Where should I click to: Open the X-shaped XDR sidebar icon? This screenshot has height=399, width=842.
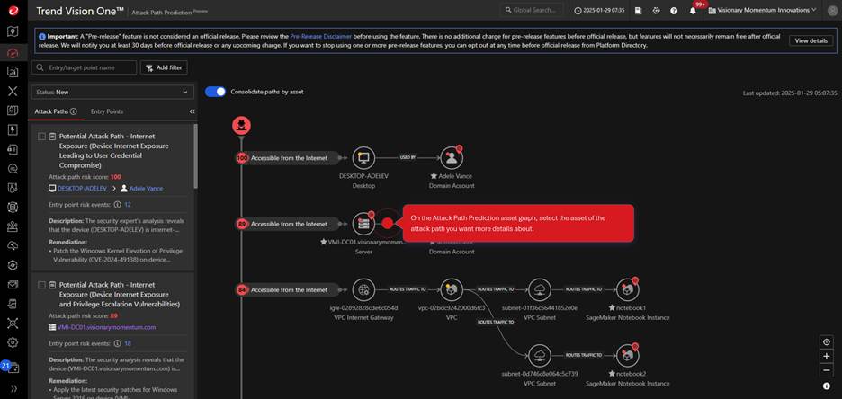point(13,91)
